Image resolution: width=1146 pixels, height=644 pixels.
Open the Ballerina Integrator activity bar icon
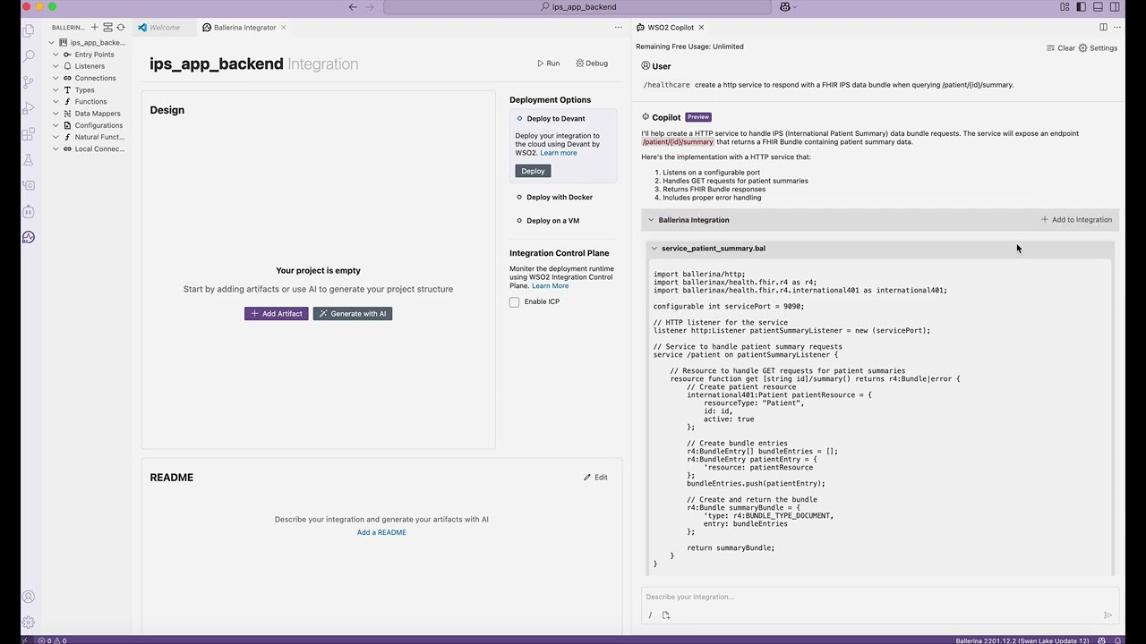coord(29,237)
